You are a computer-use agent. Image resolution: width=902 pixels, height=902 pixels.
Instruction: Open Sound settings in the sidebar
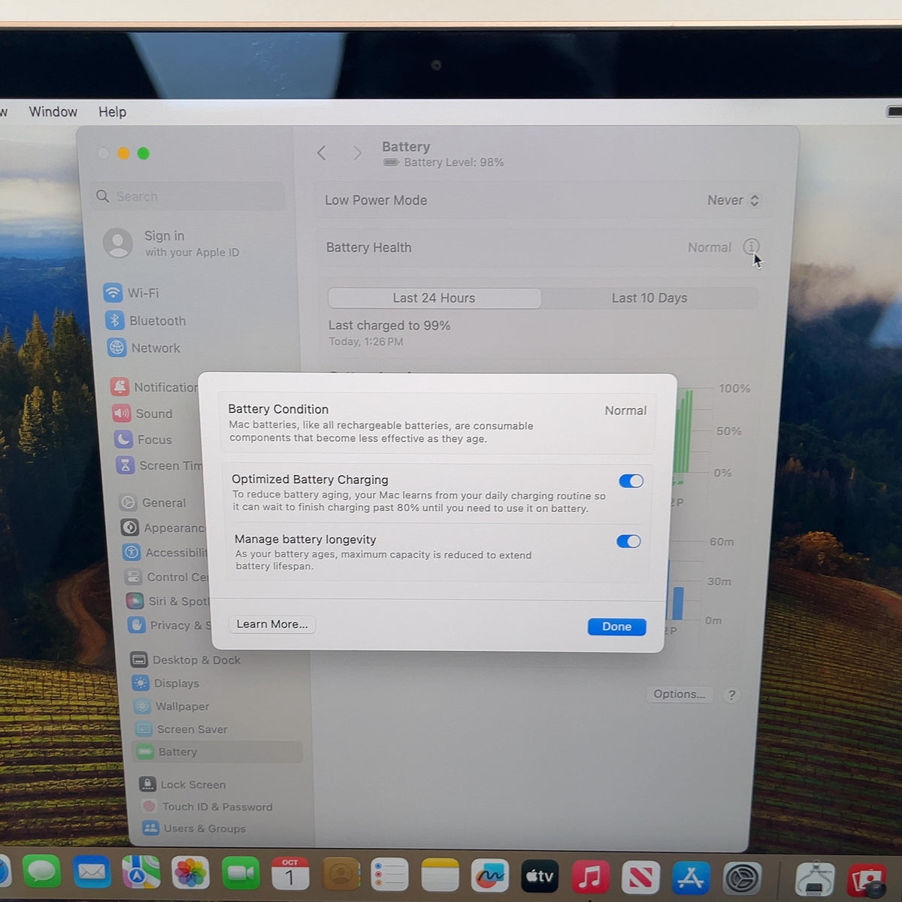tap(142, 413)
